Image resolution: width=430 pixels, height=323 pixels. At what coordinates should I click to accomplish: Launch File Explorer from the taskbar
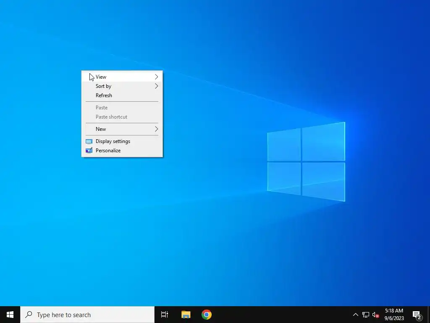point(186,315)
